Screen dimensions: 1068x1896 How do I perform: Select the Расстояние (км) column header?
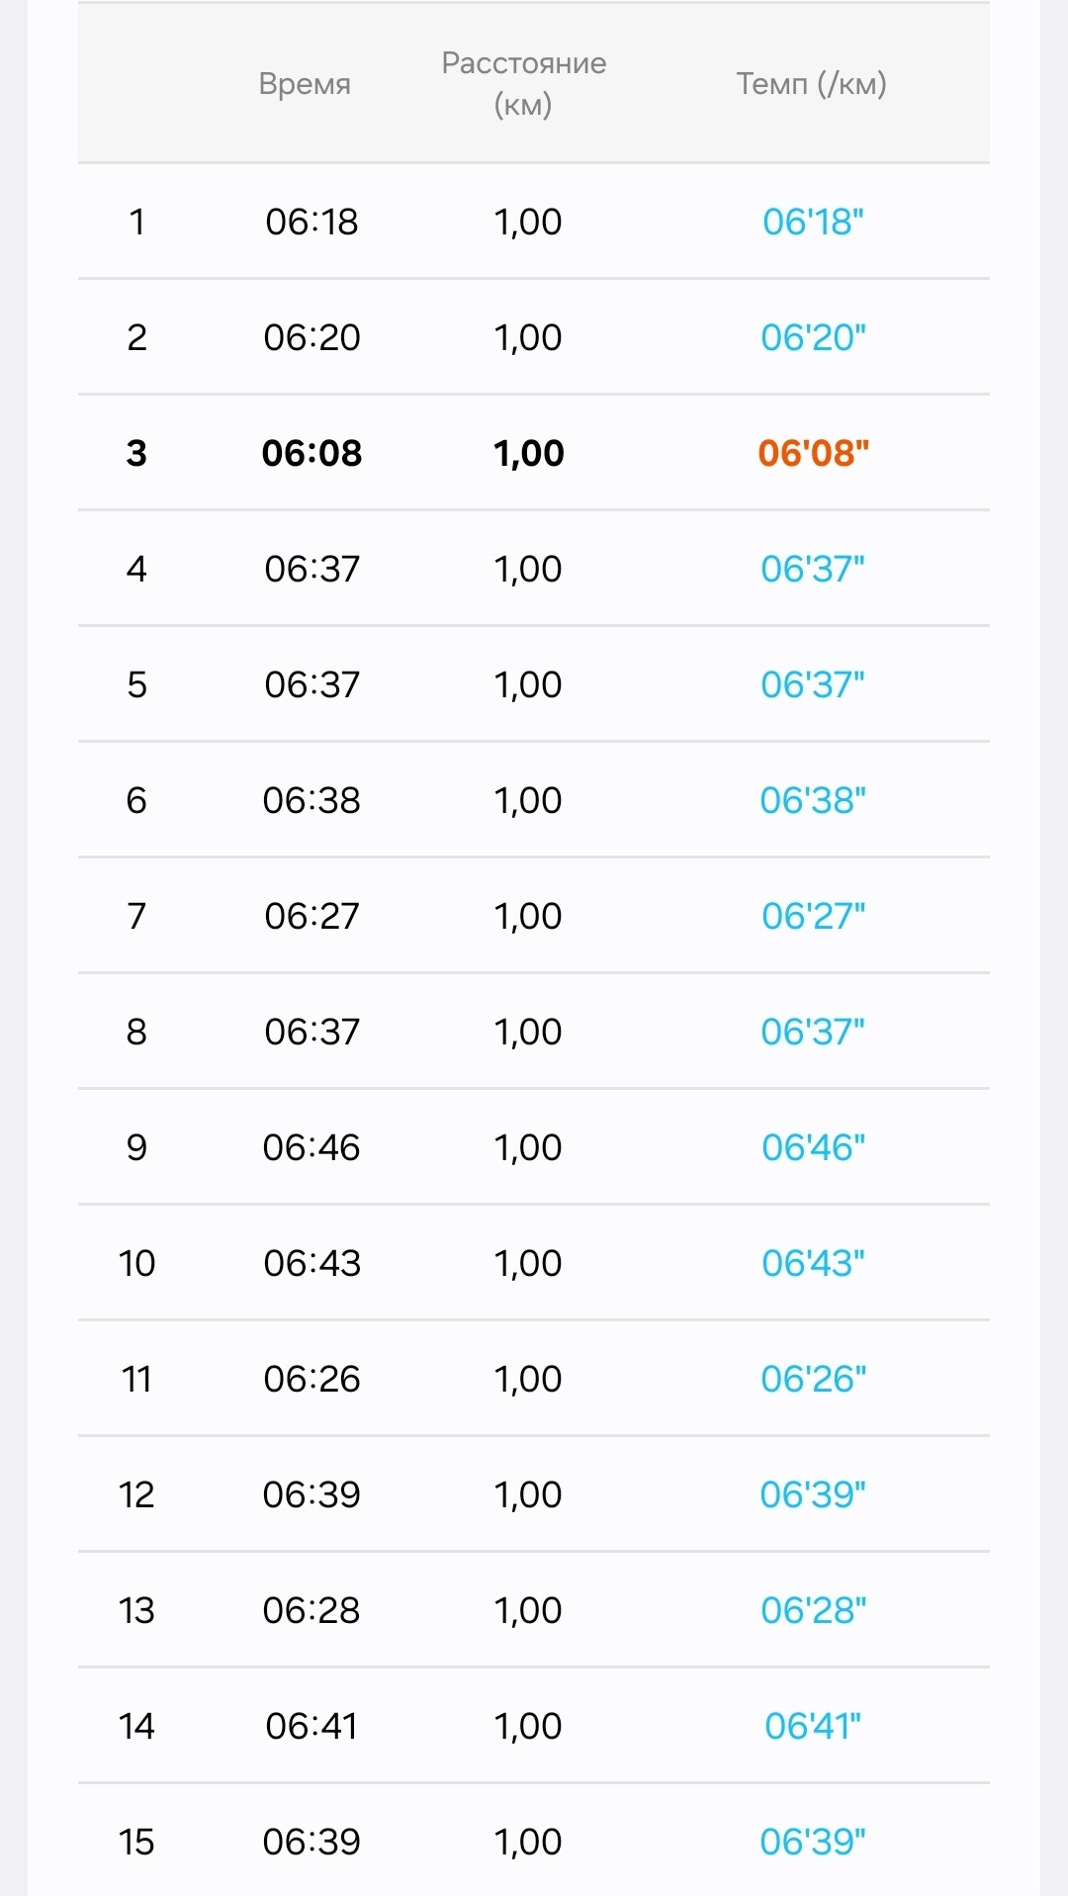point(523,84)
